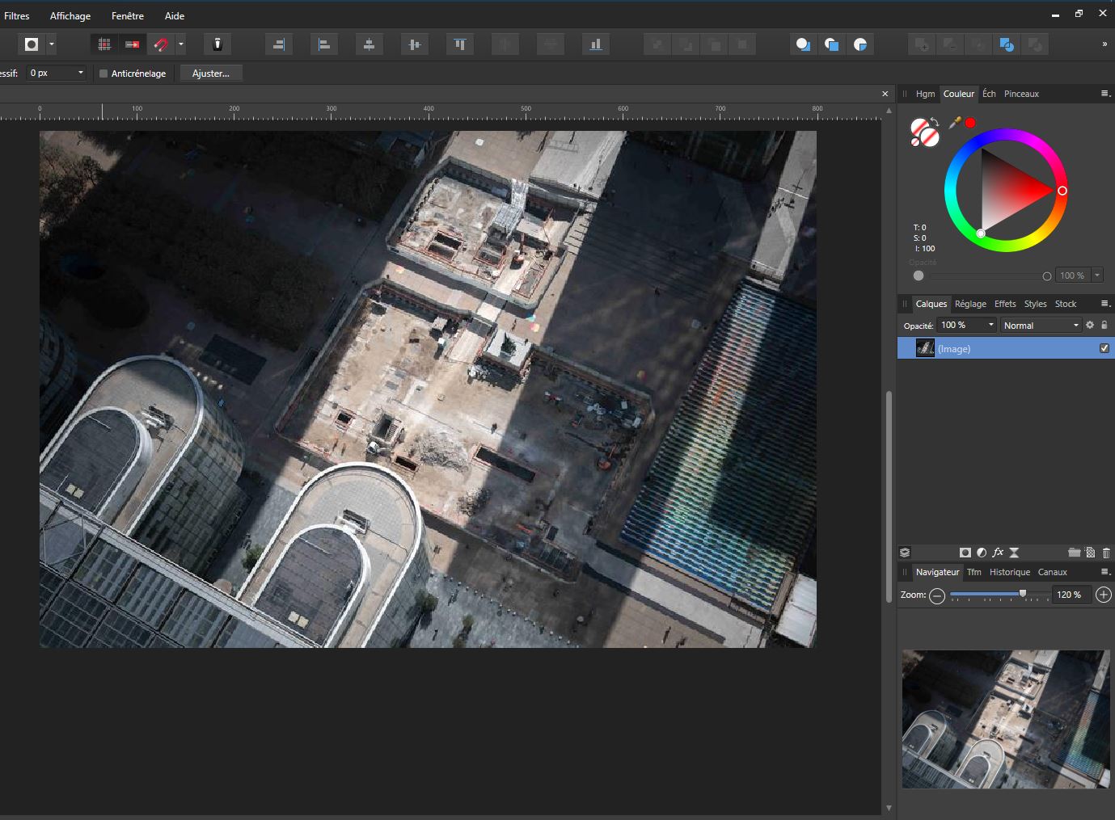Open the layer Opacité 100 % dropdown
The image size is (1115, 820).
point(967,325)
